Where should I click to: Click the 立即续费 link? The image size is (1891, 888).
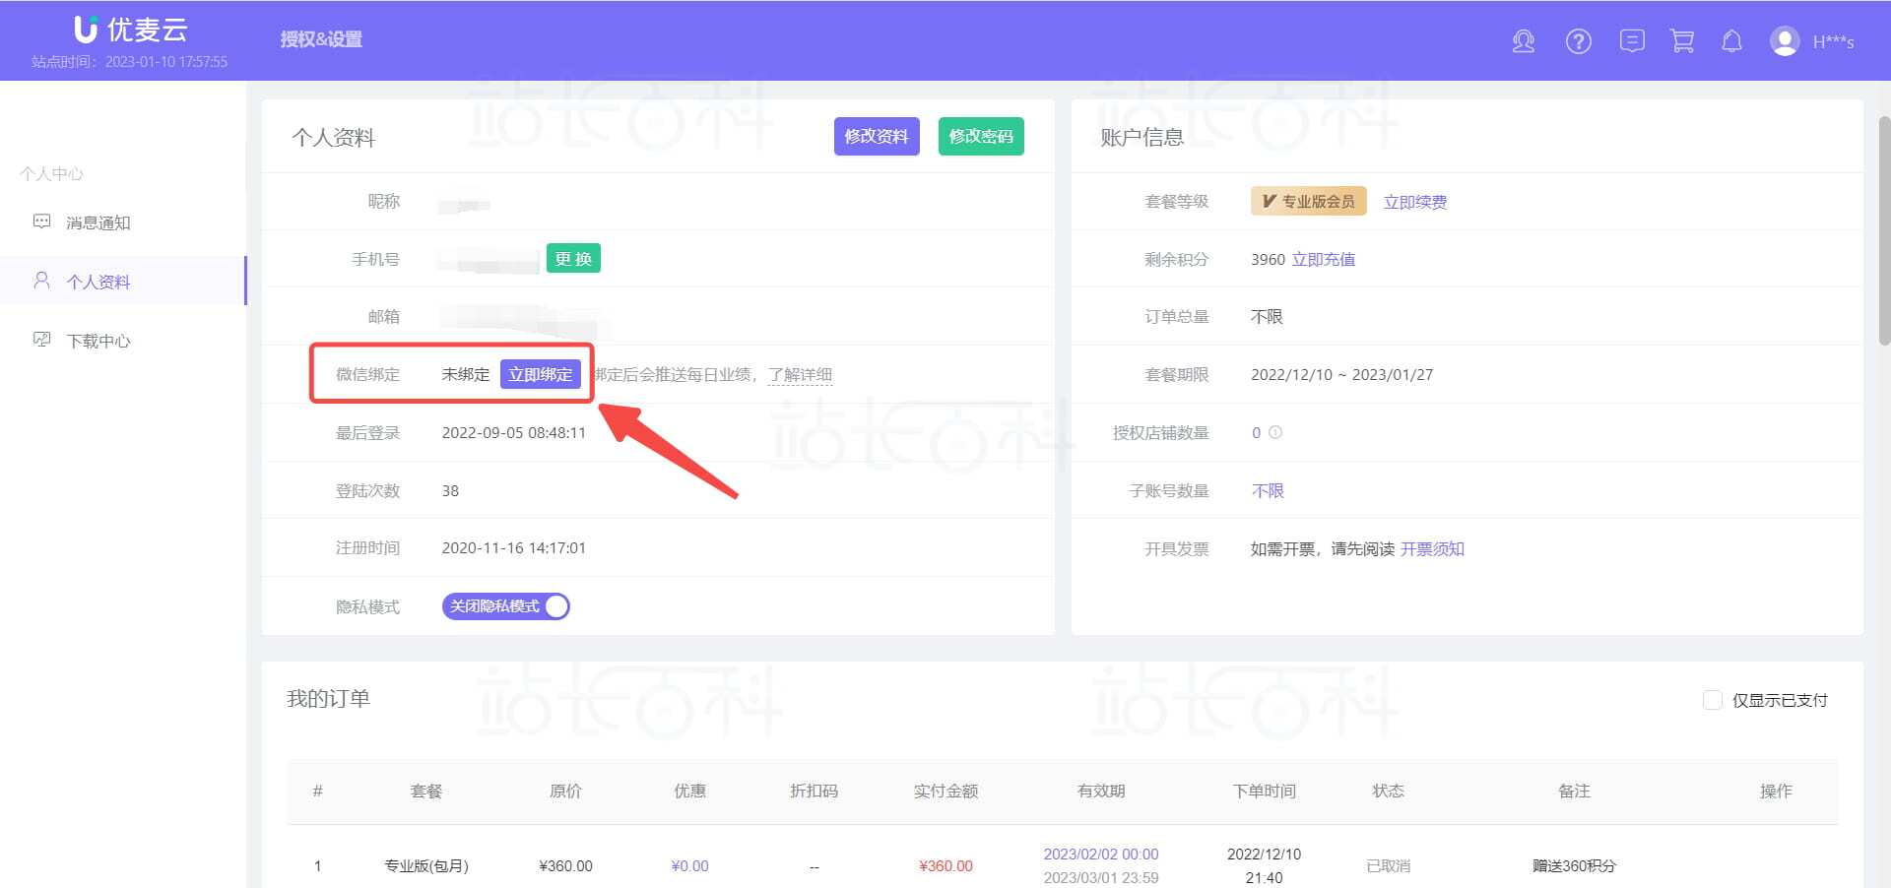coord(1414,202)
